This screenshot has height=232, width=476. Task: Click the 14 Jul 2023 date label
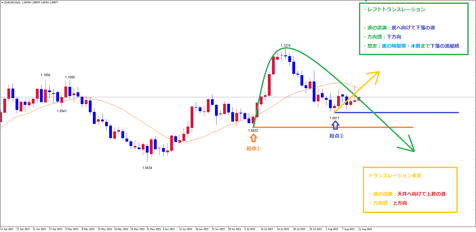(x=283, y=229)
